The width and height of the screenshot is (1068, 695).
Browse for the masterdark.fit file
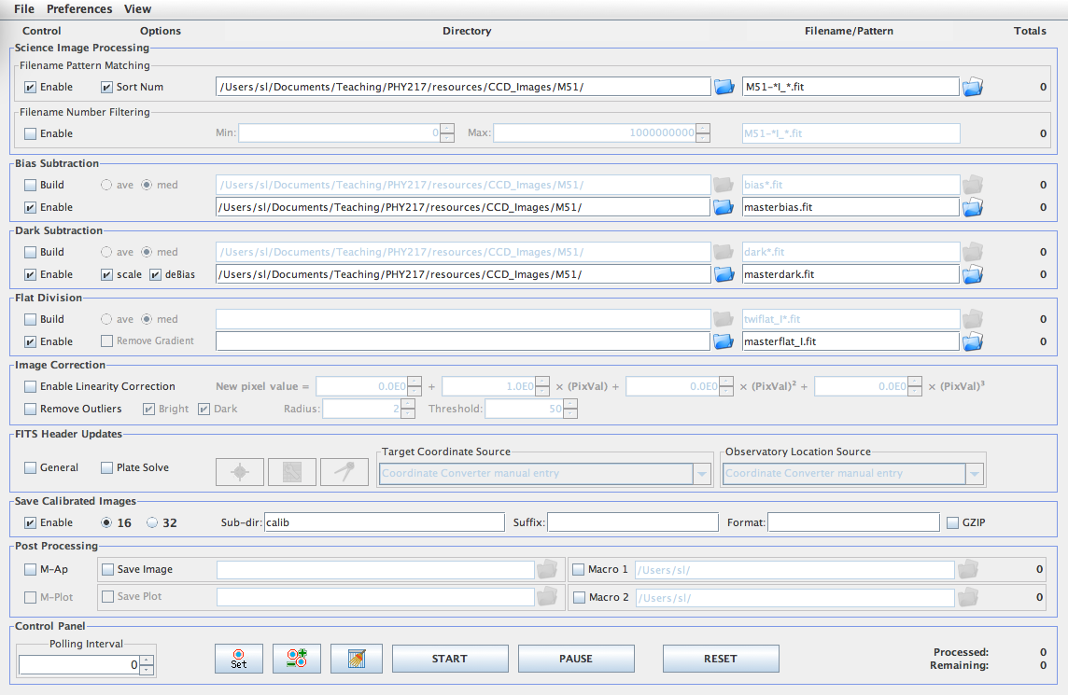pyautogui.click(x=972, y=274)
